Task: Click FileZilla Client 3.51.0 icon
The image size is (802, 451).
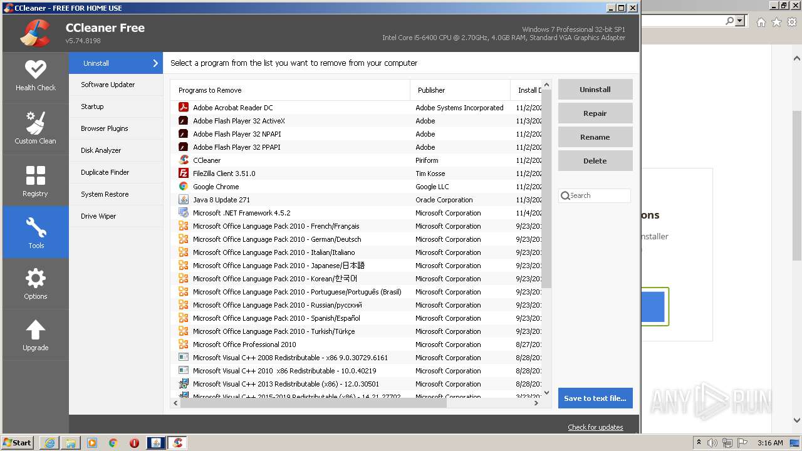Action: point(184,173)
